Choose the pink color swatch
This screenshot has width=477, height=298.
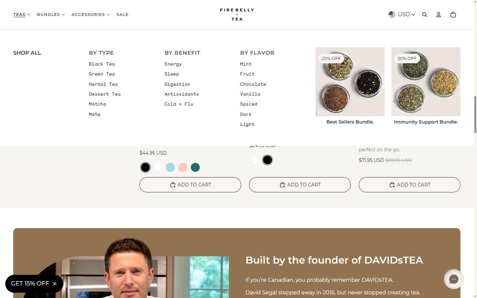183,167
